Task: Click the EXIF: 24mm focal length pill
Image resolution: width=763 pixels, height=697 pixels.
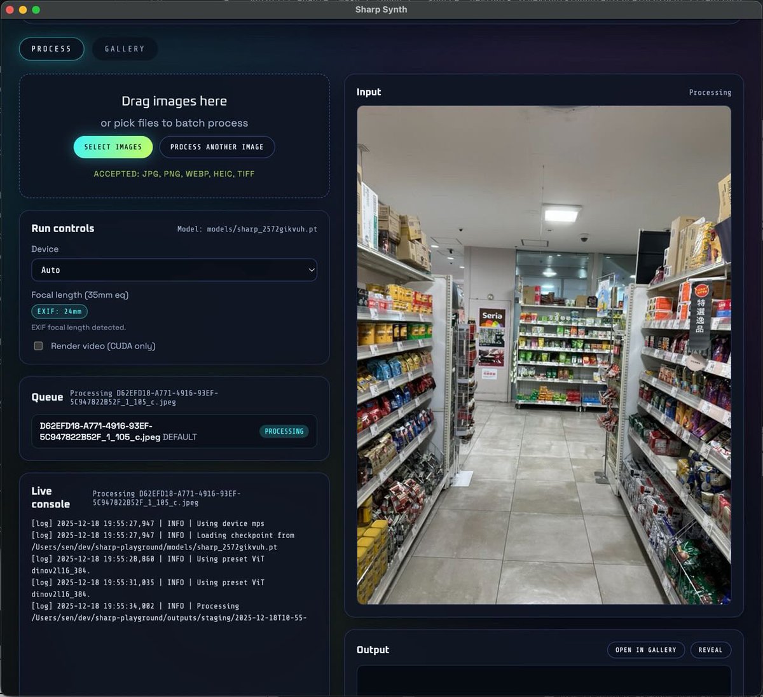Action: (59, 312)
